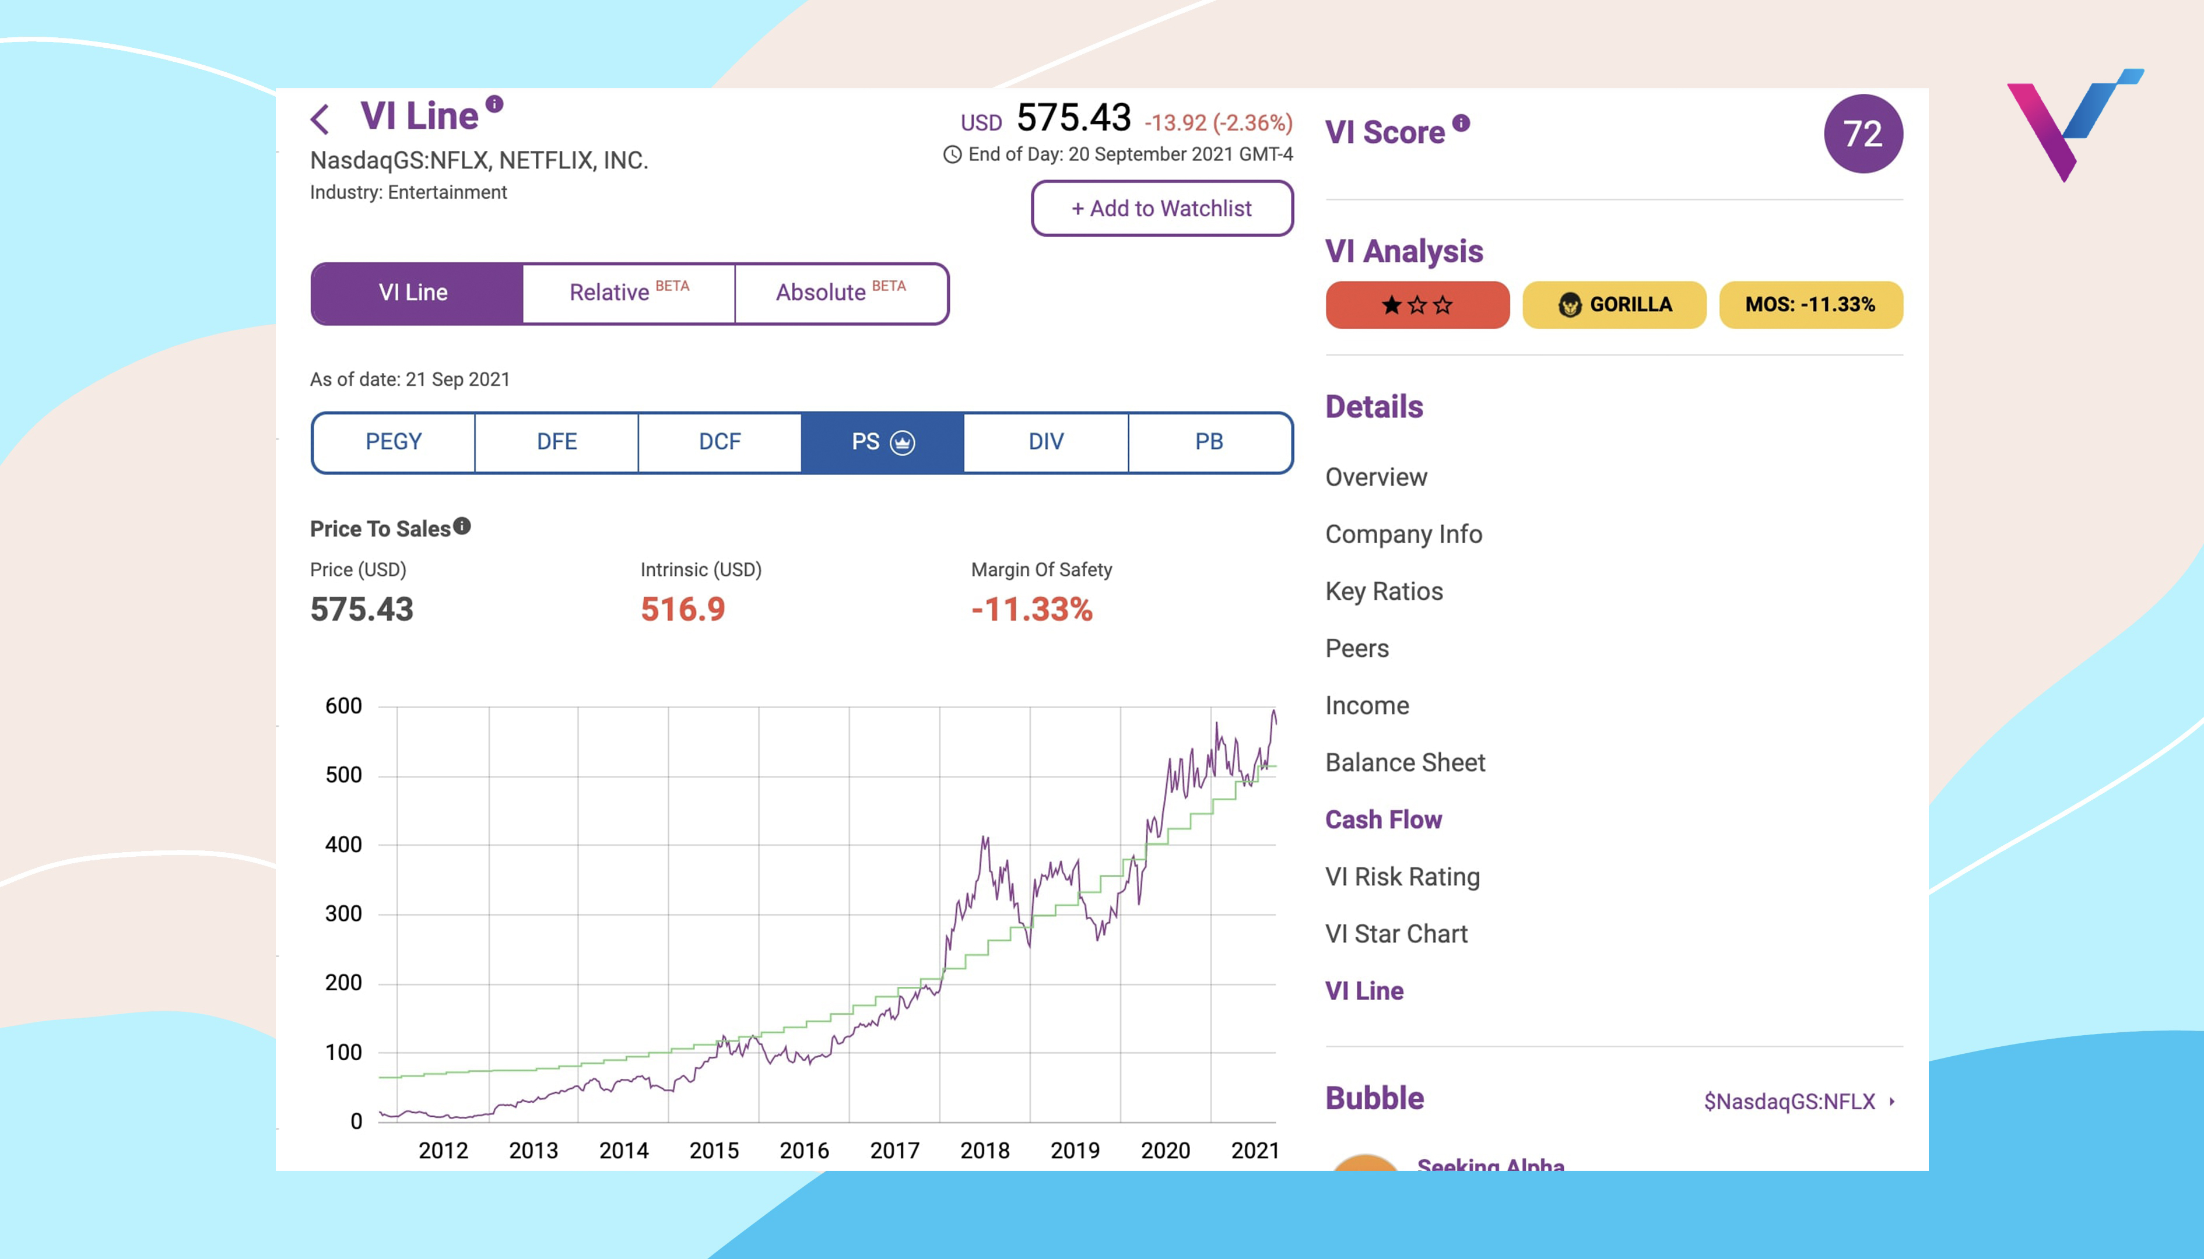The height and width of the screenshot is (1259, 2204).
Task: Open the VI Risk Rating link
Action: [1402, 877]
